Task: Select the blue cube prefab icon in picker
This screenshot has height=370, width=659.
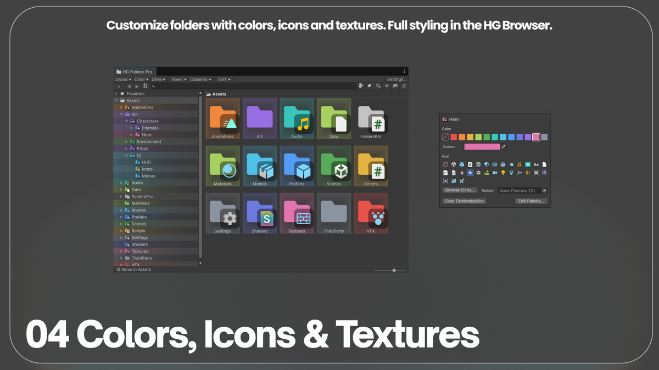Action: click(462, 164)
